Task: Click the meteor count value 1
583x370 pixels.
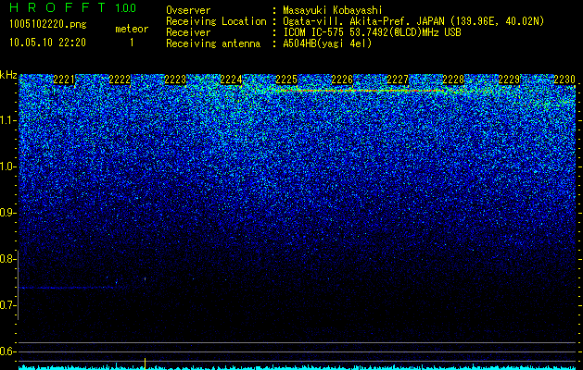Action: pos(132,43)
